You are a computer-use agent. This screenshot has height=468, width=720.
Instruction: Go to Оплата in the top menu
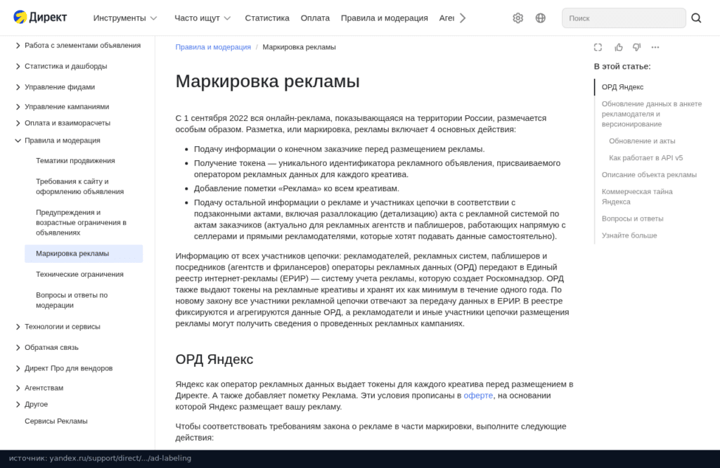coord(315,18)
